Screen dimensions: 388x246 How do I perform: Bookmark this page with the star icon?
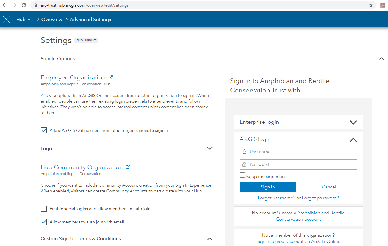click(x=371, y=5)
